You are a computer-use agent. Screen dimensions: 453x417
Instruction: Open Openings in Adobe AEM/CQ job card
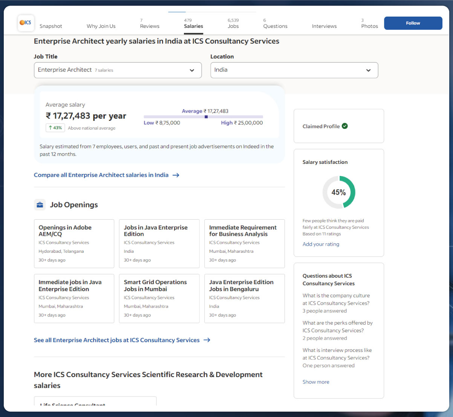point(74,244)
